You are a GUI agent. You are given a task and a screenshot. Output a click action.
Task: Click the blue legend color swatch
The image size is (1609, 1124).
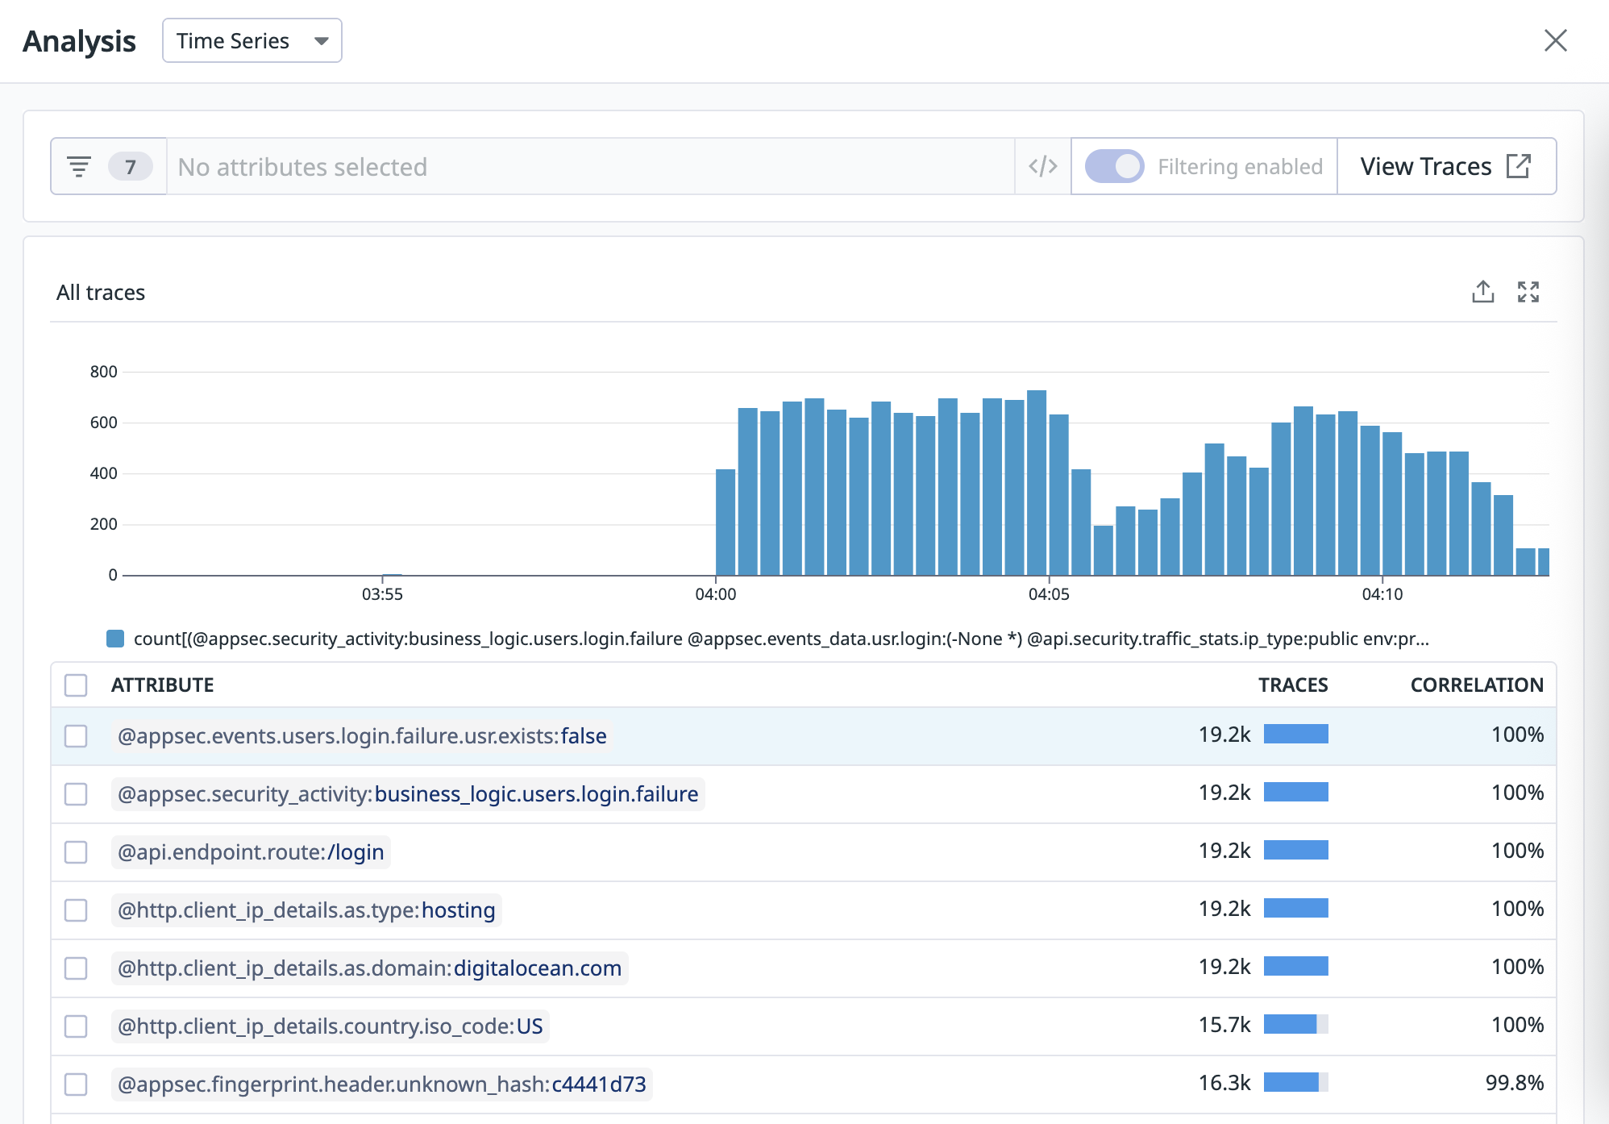115,639
